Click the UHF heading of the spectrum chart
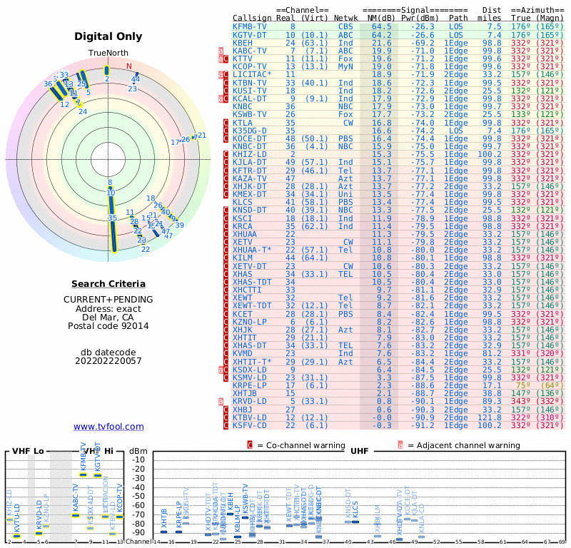 pos(360,451)
